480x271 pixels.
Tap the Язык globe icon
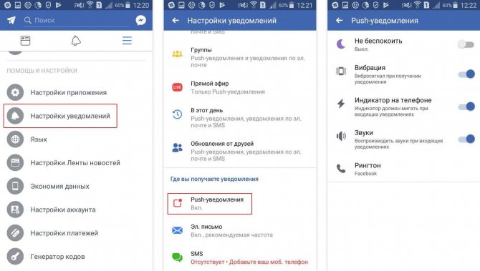(x=15, y=139)
